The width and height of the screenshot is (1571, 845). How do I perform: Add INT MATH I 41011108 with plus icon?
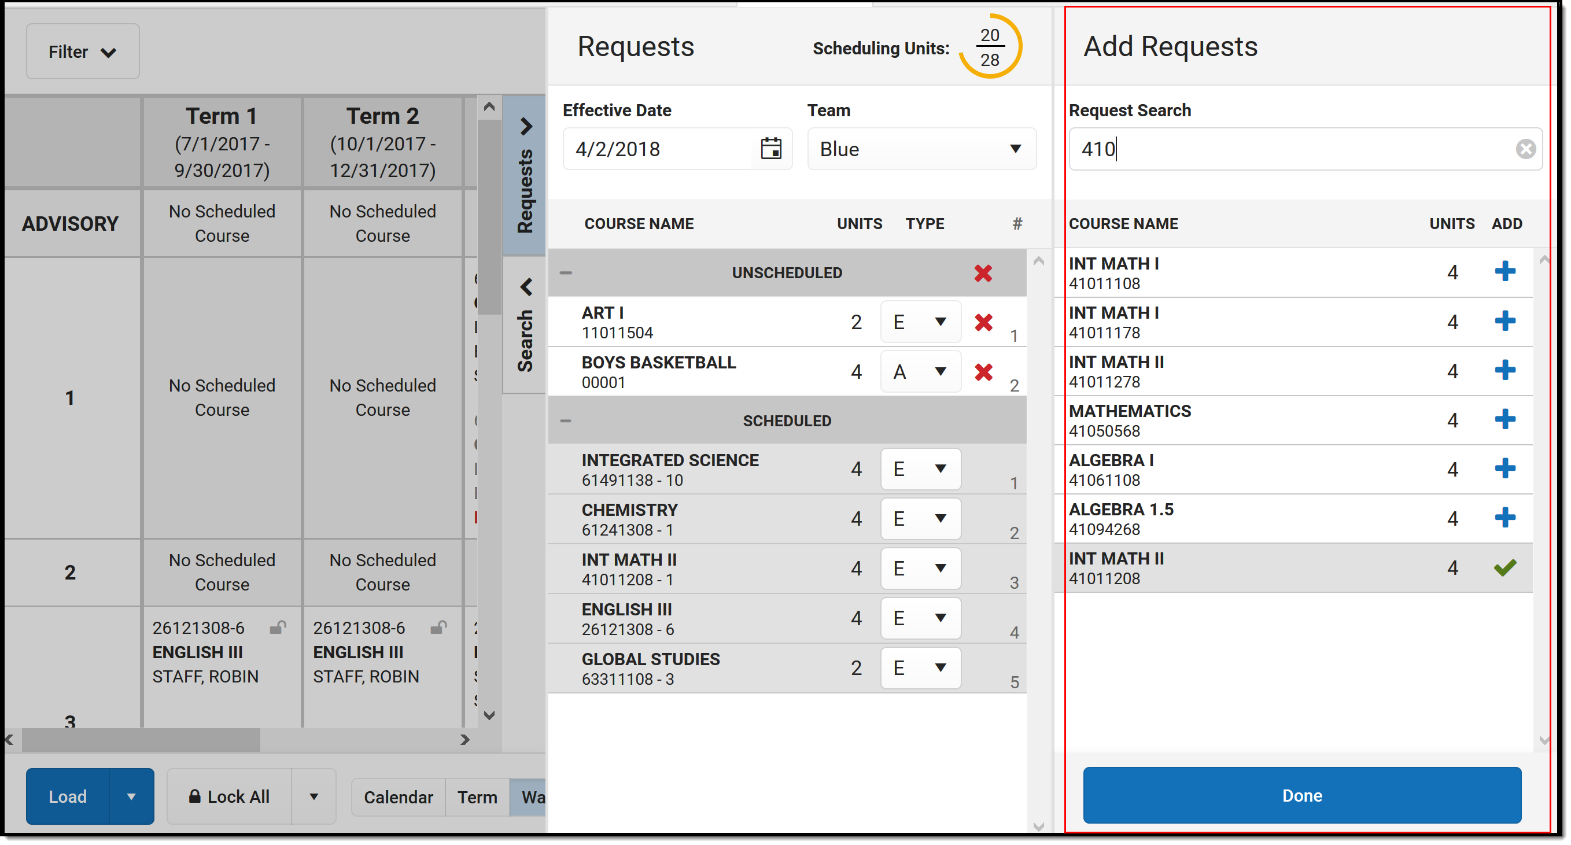[x=1504, y=271]
